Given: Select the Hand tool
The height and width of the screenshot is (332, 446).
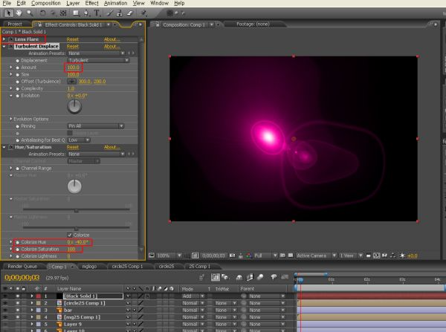Looking at the screenshot, I should pyautogui.click(x=19, y=13).
